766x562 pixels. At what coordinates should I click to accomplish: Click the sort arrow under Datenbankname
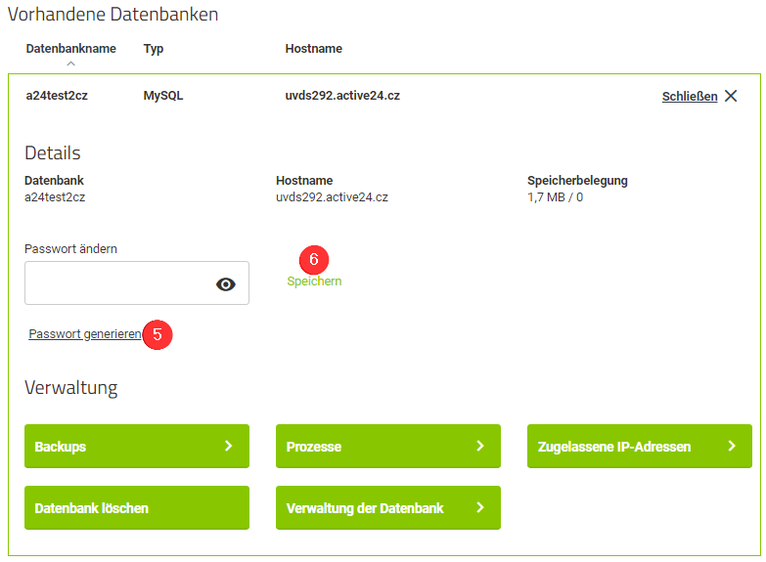click(70, 64)
